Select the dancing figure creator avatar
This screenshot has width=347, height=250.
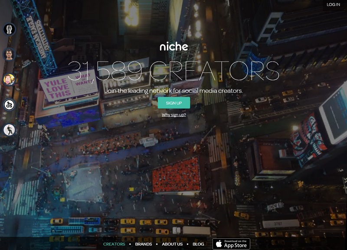pyautogui.click(x=9, y=130)
